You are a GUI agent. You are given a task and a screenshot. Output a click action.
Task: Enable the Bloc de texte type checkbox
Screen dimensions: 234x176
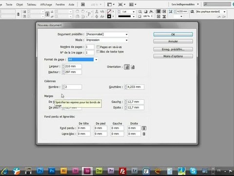(98, 52)
